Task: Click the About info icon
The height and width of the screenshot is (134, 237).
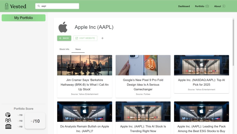Action: (x=224, y=6)
